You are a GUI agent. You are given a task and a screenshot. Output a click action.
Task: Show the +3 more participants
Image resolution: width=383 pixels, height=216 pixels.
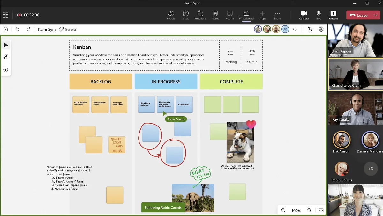pyautogui.click(x=370, y=169)
